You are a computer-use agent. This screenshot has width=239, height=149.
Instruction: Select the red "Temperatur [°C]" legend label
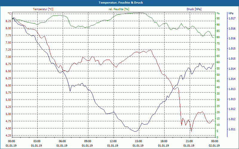(x=43, y=9)
